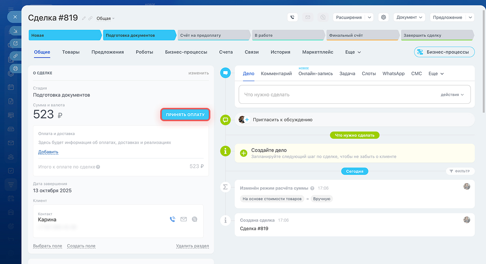
Task: Click the green plus icon beside Создайте дело
Action: coord(244,153)
